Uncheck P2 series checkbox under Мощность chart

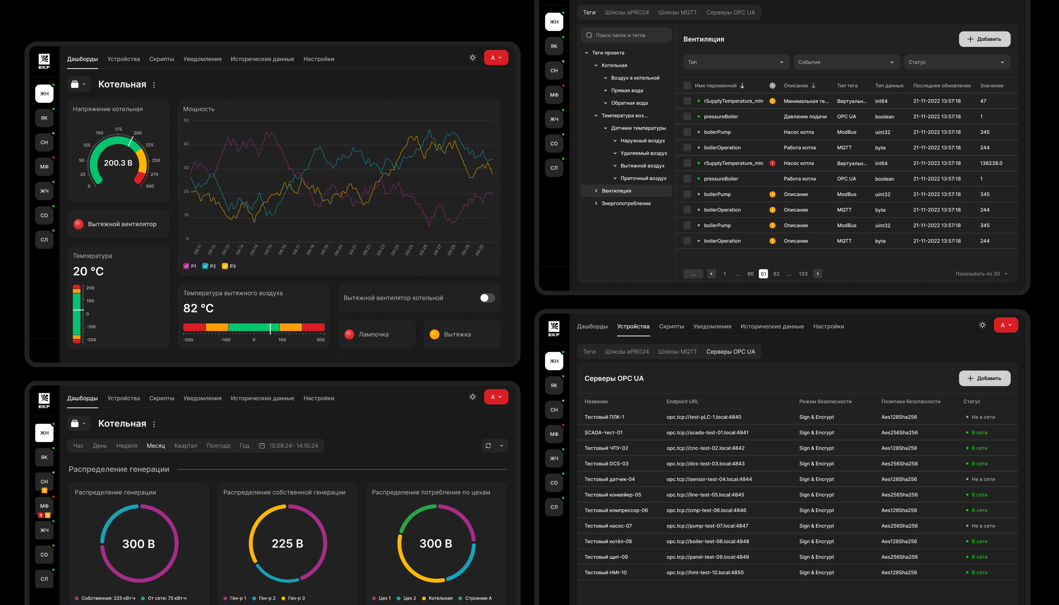click(x=205, y=266)
